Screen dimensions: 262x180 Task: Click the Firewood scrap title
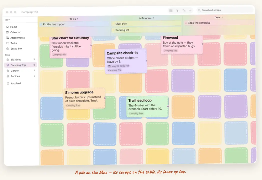pos(170,38)
